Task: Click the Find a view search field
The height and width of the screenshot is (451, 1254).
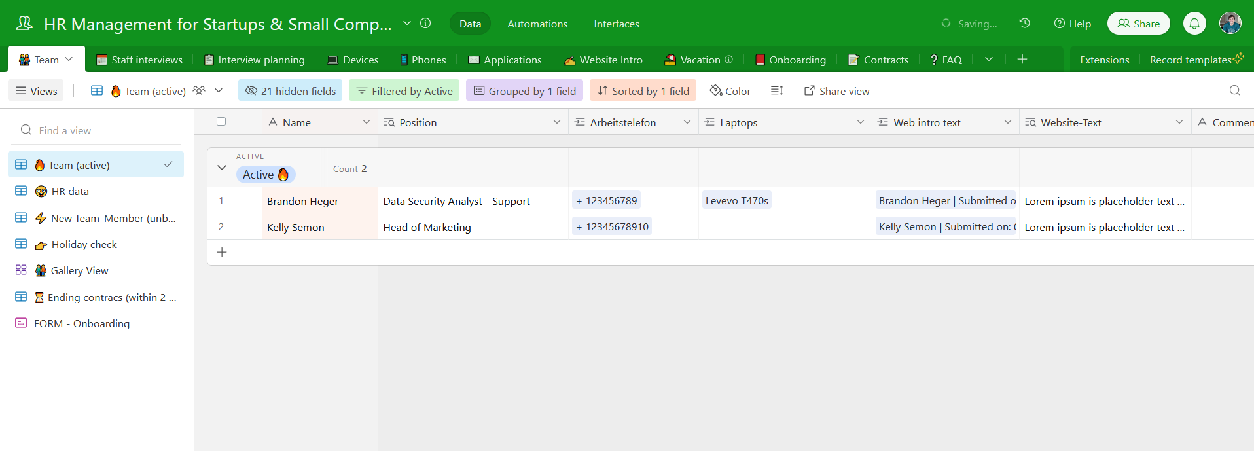Action: click(x=98, y=130)
